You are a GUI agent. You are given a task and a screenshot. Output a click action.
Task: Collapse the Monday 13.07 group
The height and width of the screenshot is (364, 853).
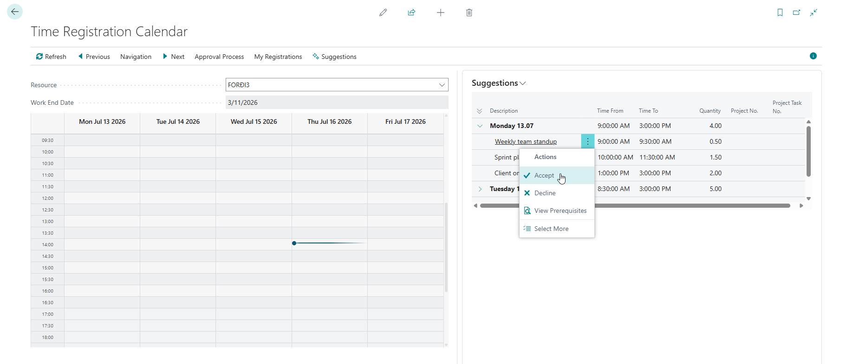[x=480, y=126]
